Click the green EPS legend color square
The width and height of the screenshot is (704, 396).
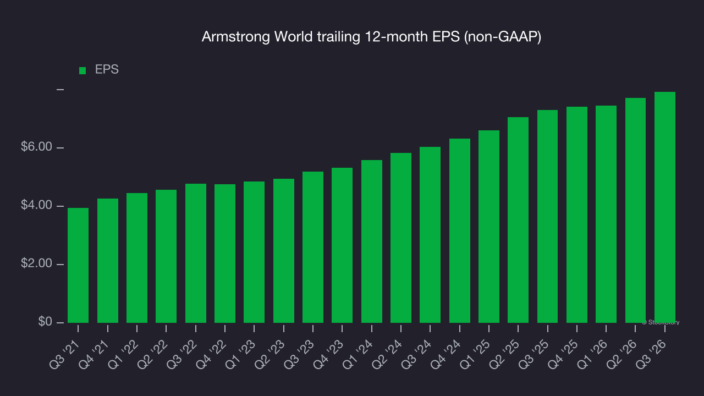(x=82, y=70)
